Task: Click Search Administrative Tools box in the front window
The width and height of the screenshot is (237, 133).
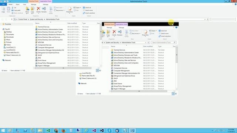Action: point(164,42)
